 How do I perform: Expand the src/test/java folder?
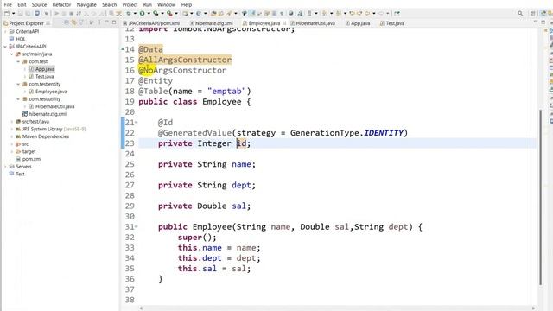point(12,121)
